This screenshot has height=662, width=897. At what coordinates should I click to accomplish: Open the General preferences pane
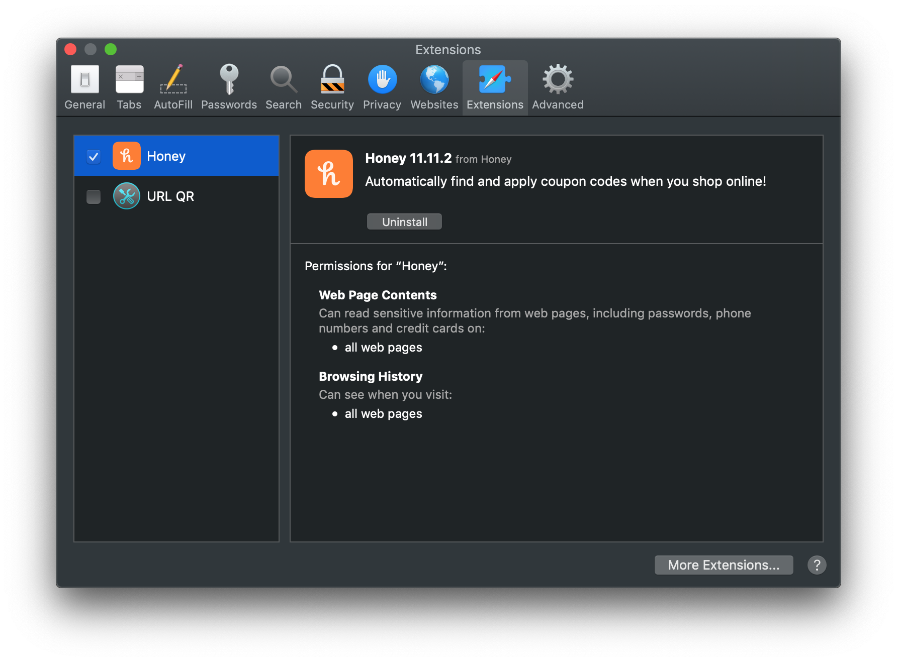[x=85, y=87]
